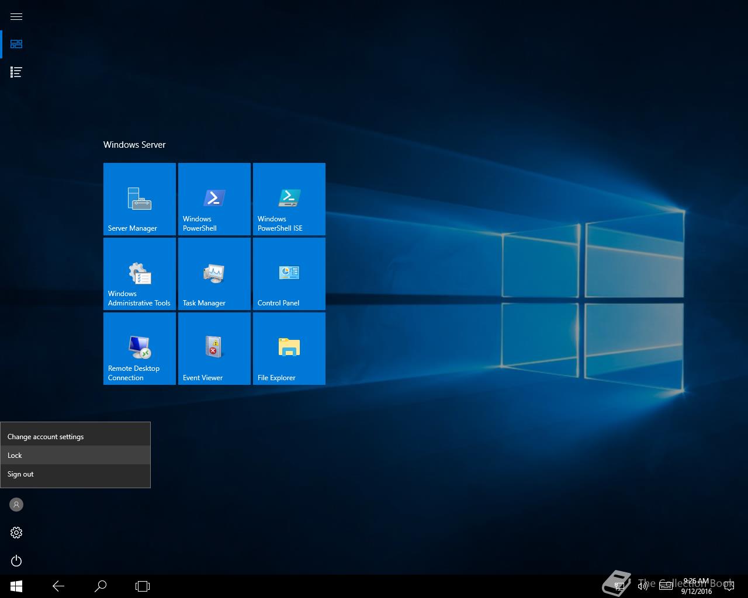Expand the hamburger menu at the top left
Screen dimensions: 748x598
pyautogui.click(x=16, y=16)
